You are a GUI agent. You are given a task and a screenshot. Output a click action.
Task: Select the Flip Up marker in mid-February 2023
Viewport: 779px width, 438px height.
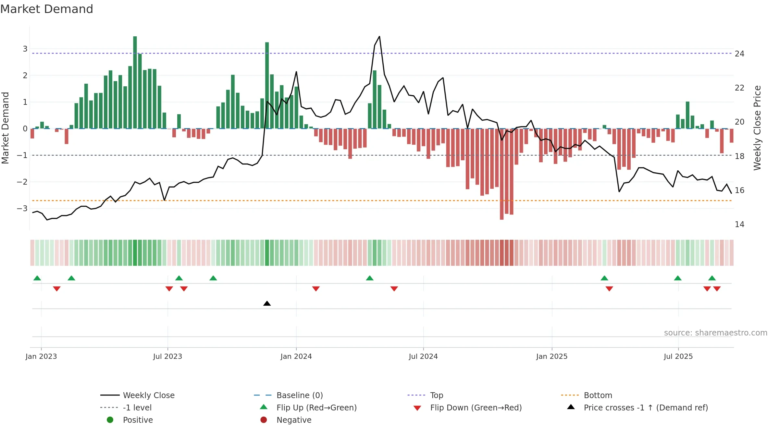point(71,278)
